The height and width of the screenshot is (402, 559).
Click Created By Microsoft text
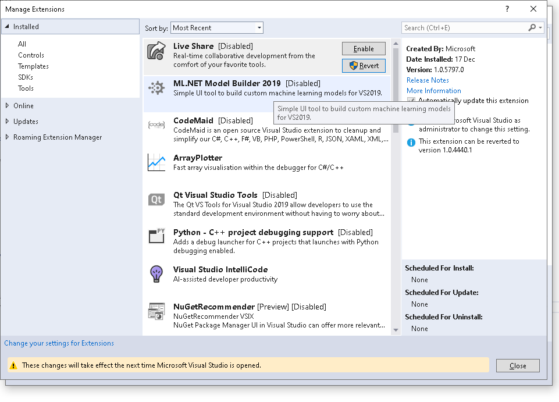click(441, 48)
